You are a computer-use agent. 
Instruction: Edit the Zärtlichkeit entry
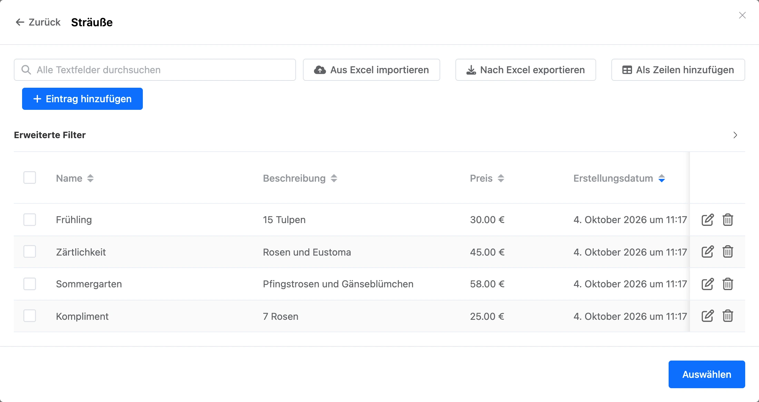pos(707,252)
